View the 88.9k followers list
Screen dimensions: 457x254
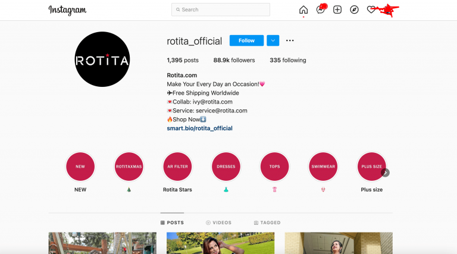point(234,60)
